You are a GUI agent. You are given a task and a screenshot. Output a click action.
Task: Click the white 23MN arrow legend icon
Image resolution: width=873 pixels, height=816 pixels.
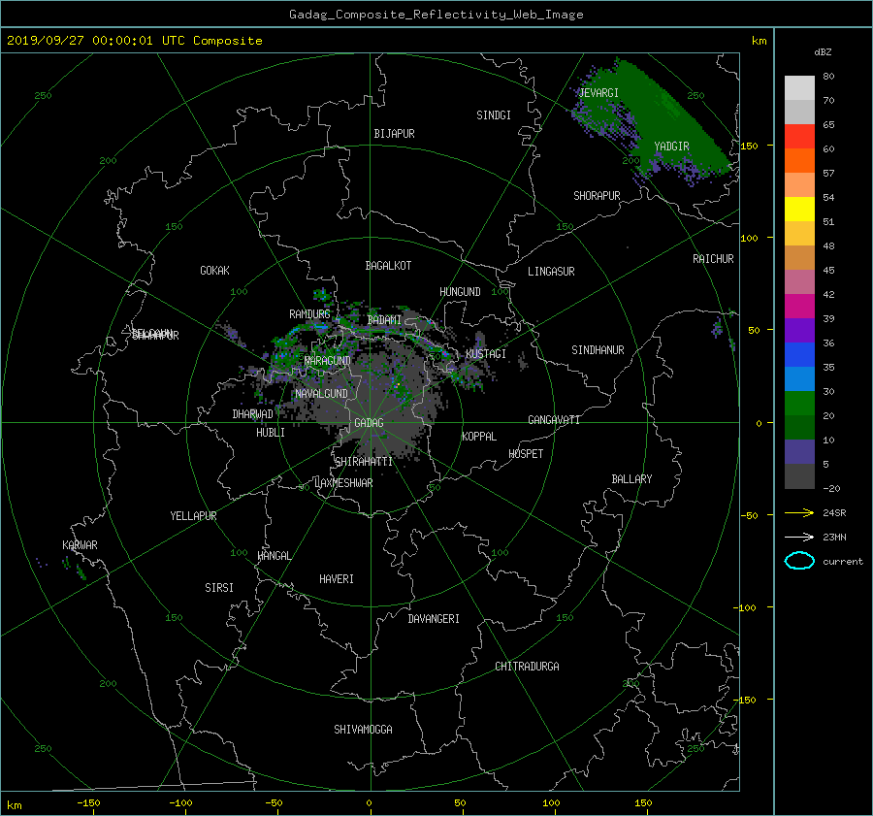coord(799,537)
